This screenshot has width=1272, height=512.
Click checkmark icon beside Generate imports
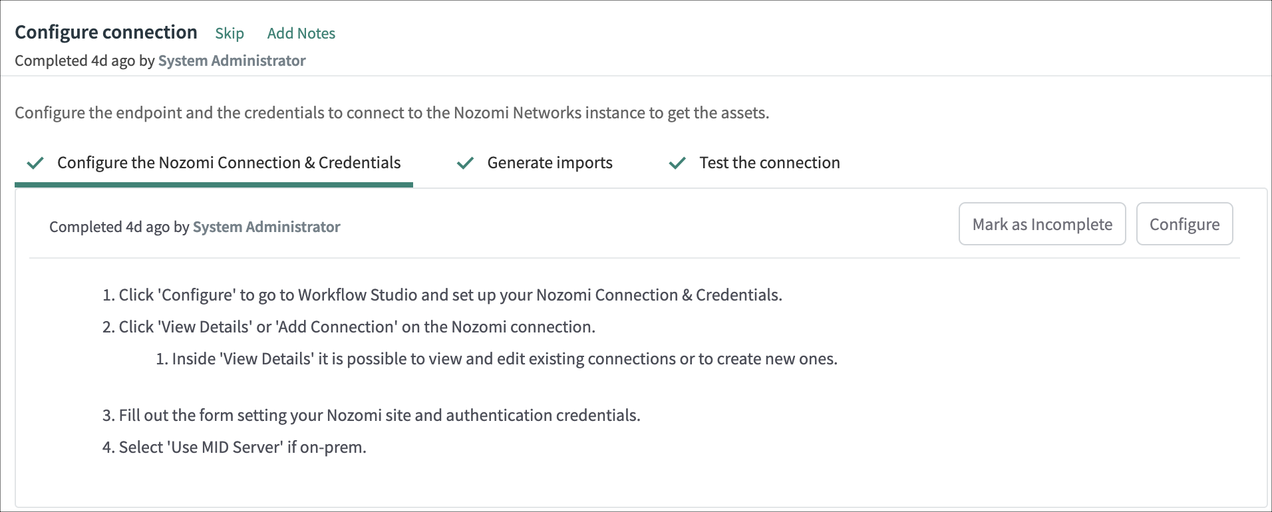pyautogui.click(x=465, y=163)
